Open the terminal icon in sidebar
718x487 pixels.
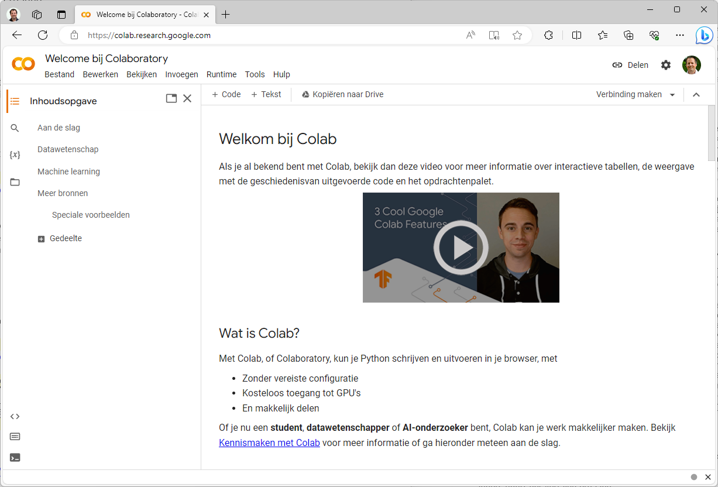pos(15,458)
